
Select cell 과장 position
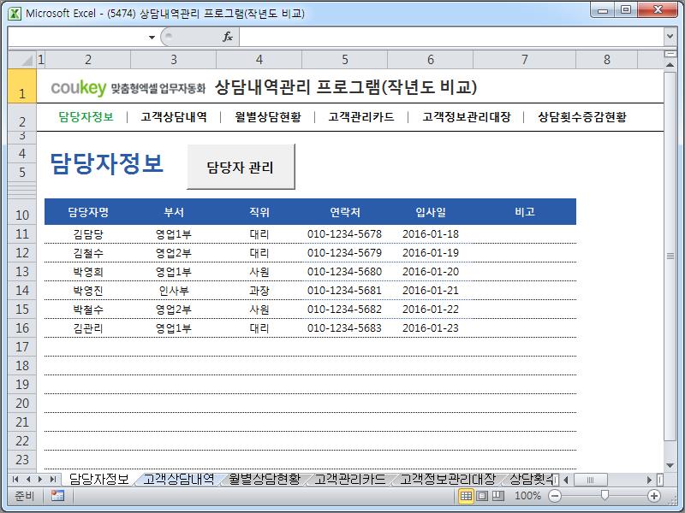[x=259, y=291]
